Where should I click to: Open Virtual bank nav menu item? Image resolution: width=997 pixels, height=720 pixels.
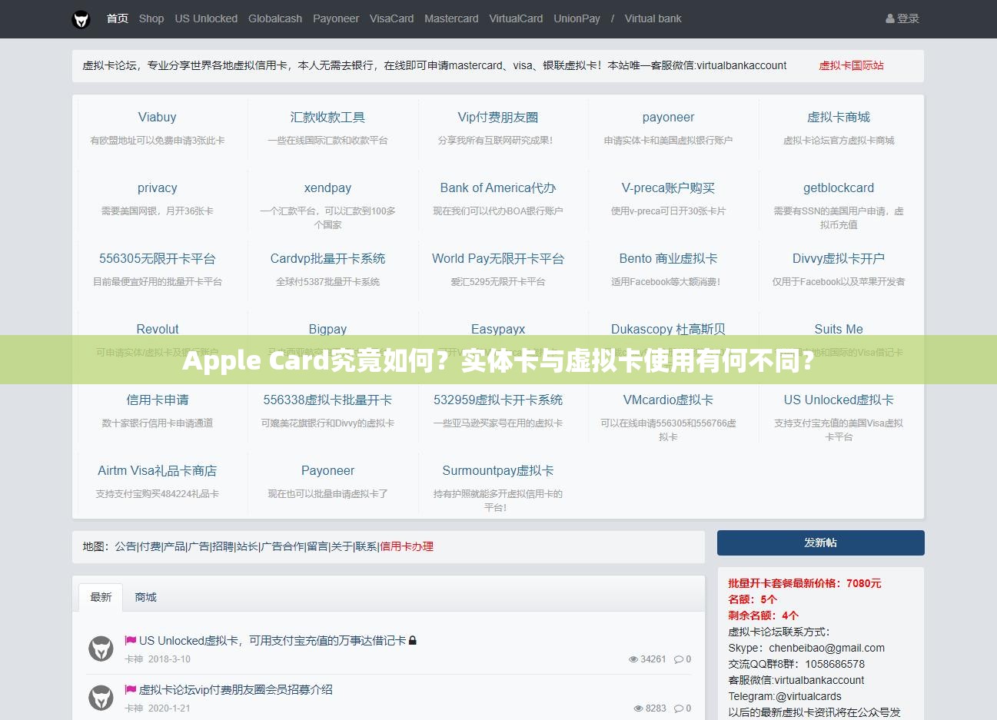click(653, 18)
